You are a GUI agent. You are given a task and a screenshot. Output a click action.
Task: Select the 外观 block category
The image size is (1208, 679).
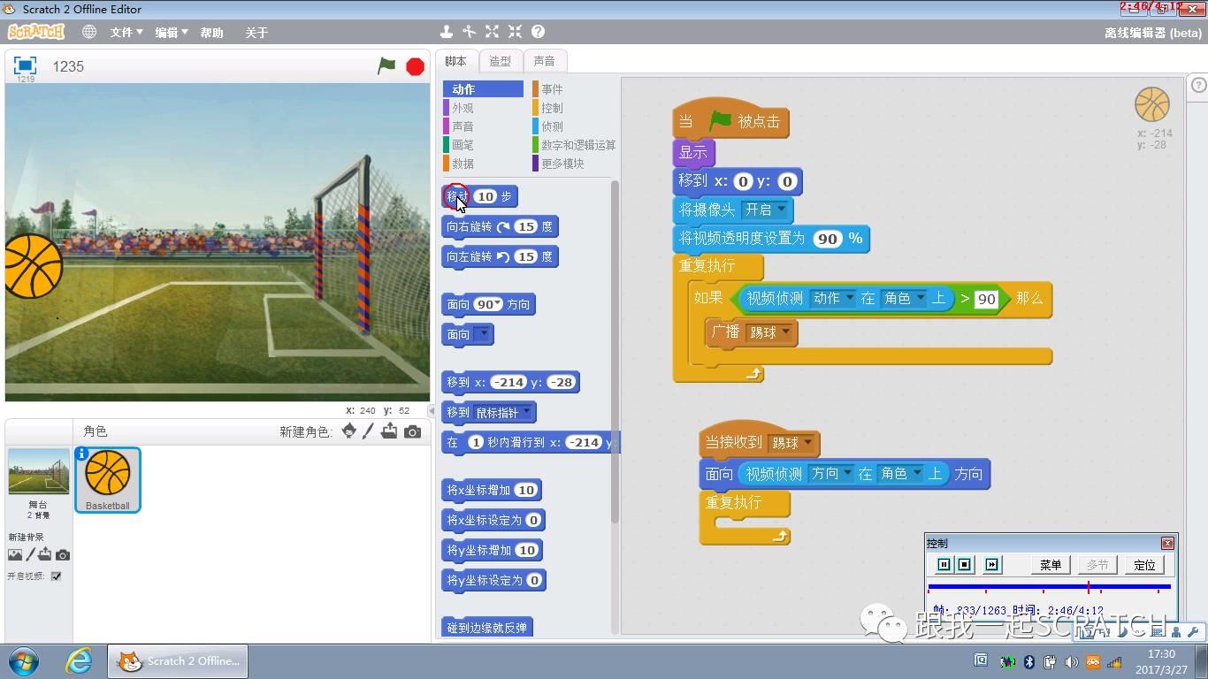(x=482, y=108)
